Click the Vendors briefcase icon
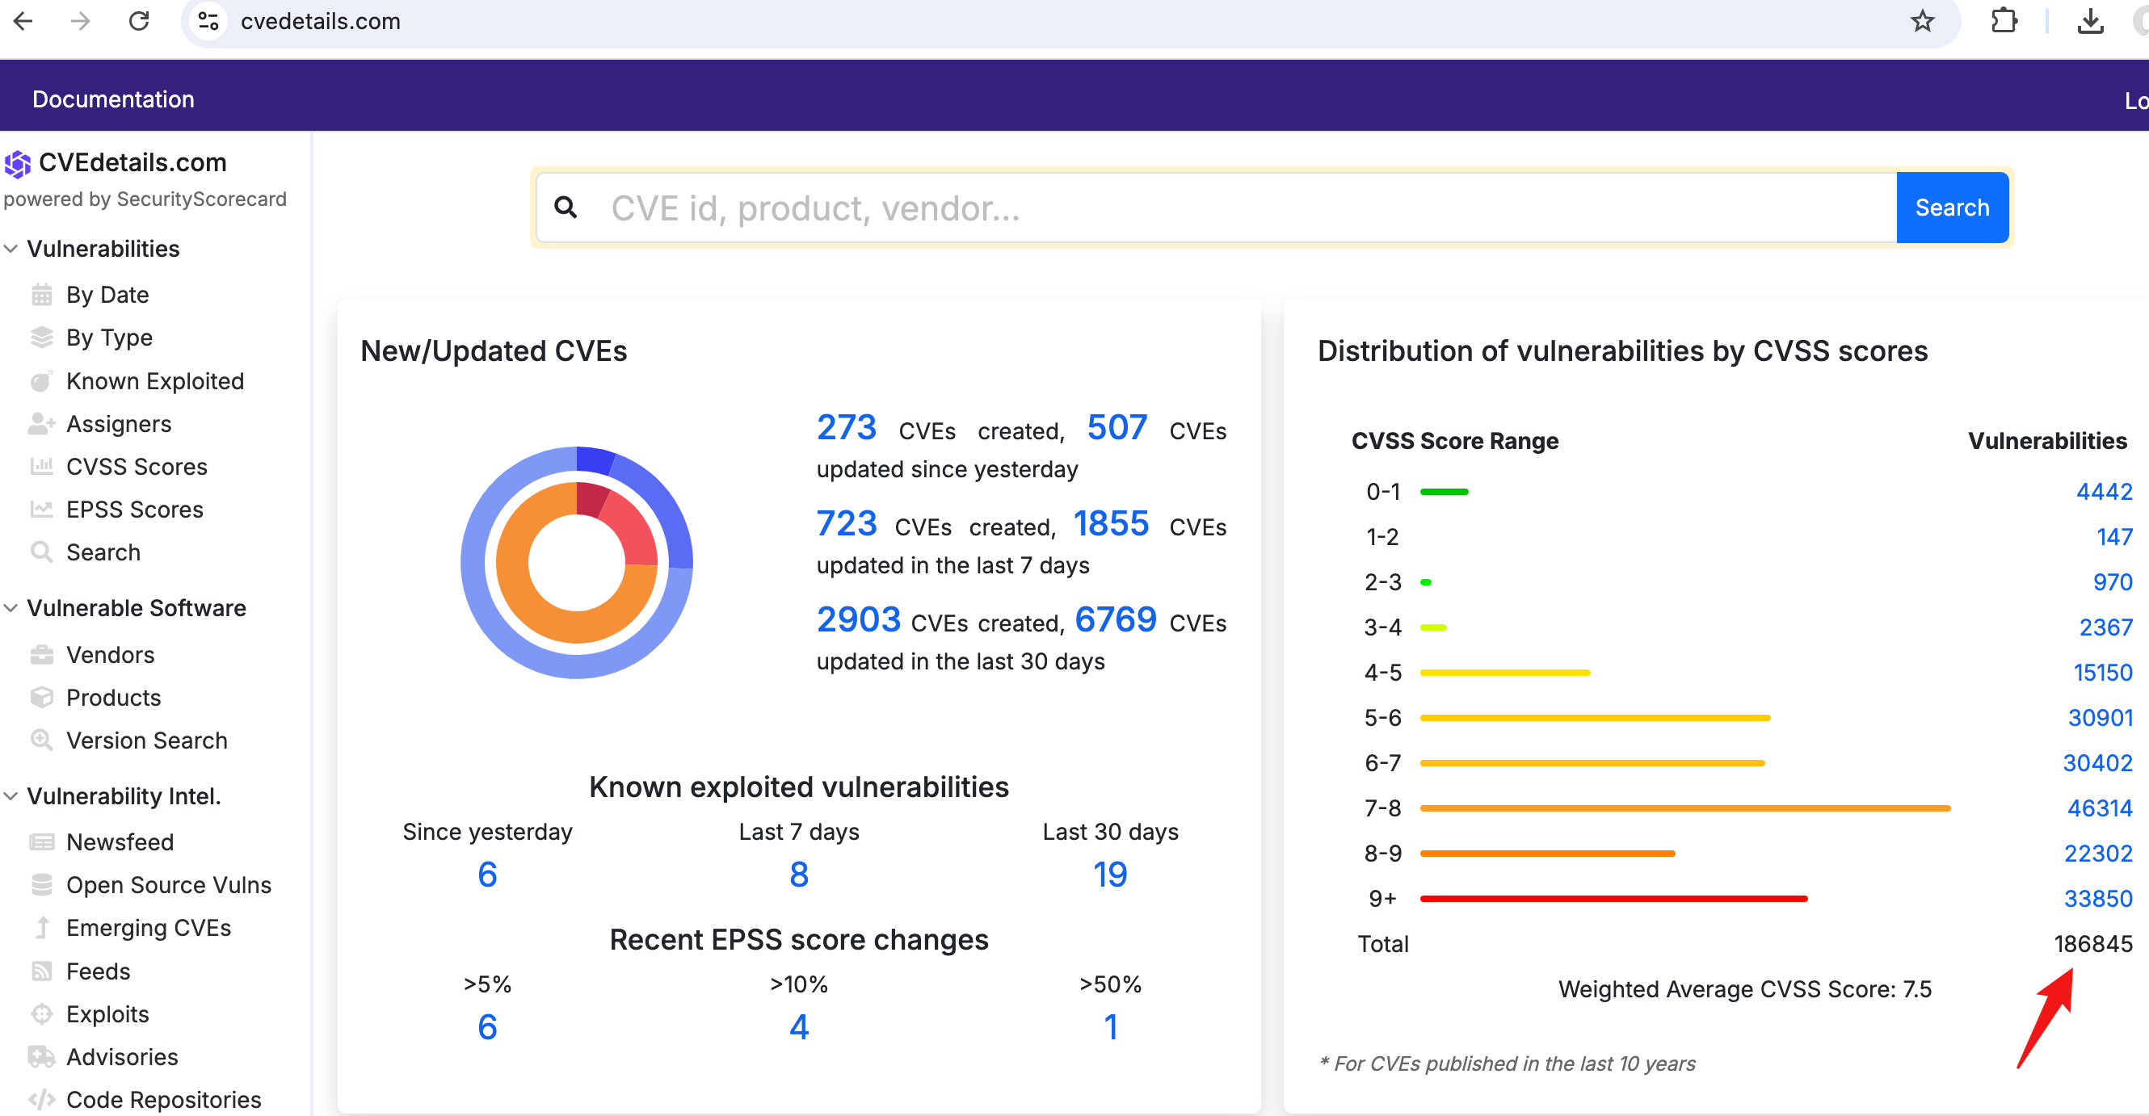This screenshot has height=1116, width=2149. pyautogui.click(x=41, y=655)
